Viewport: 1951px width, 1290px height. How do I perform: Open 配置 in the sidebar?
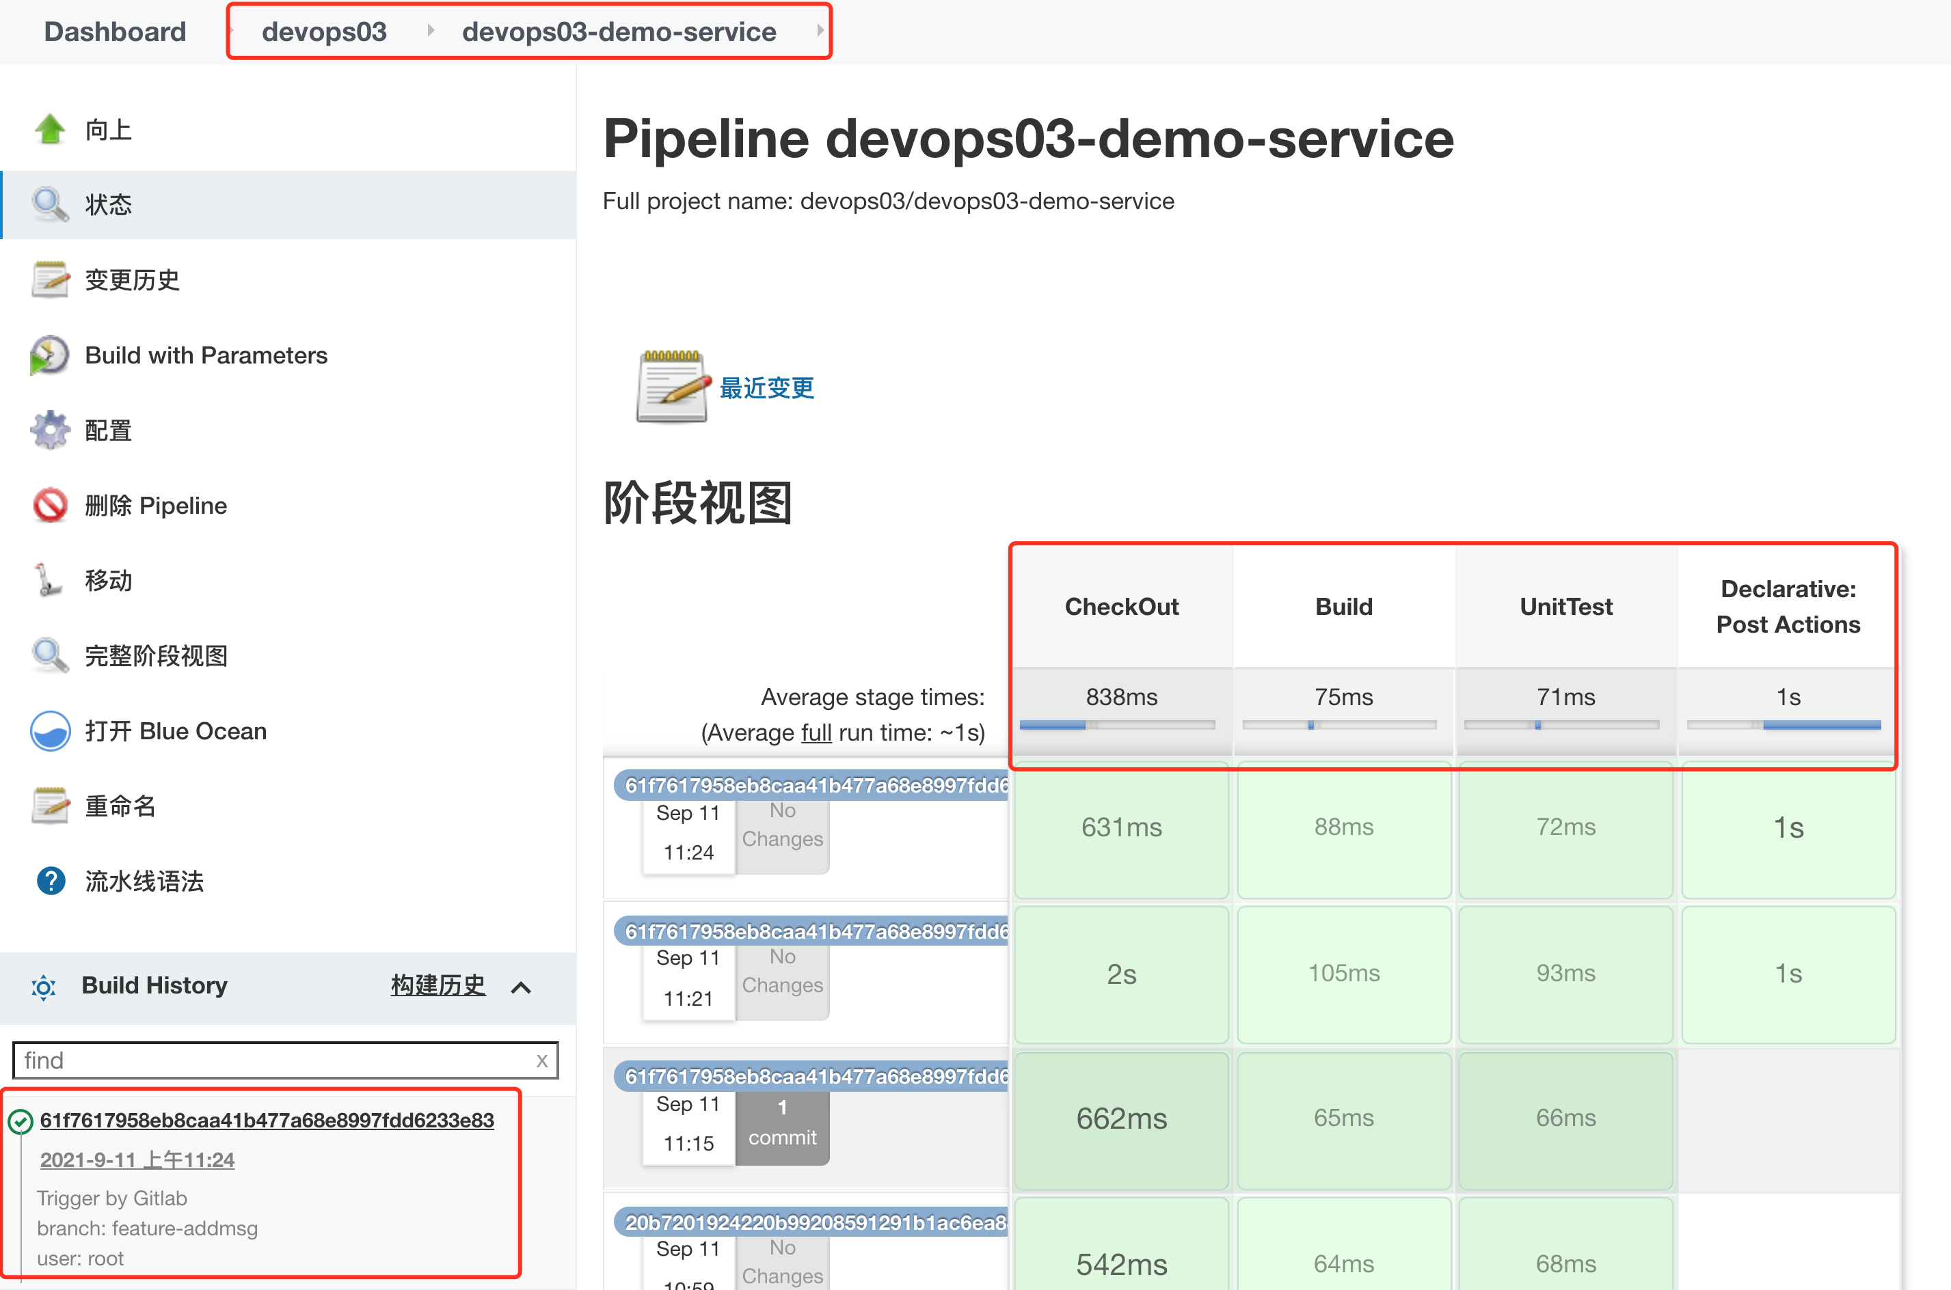coord(108,430)
